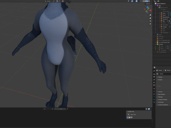Image resolution: width=171 pixels, height=128 pixels.
Task: Collapse the Active Tool panel
Action: tap(131, 112)
